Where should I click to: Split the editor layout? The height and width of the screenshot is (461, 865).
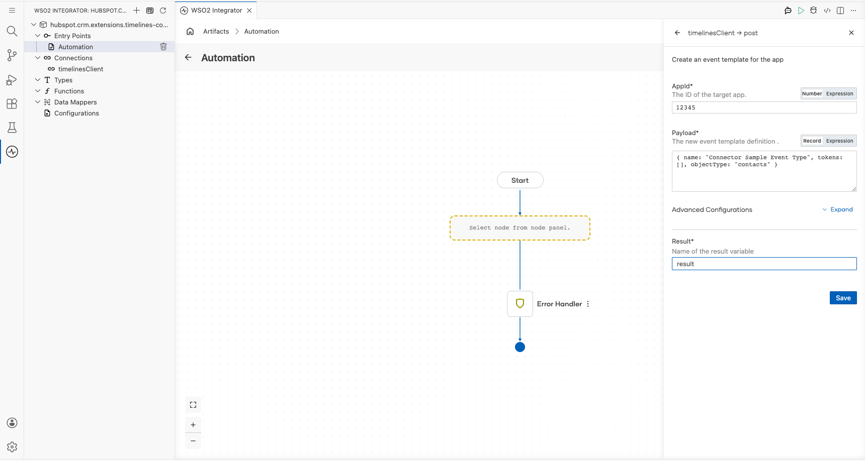[840, 10]
